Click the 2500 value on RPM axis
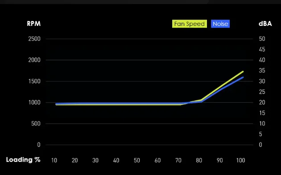This screenshot has width=281, height=175. pos(34,39)
